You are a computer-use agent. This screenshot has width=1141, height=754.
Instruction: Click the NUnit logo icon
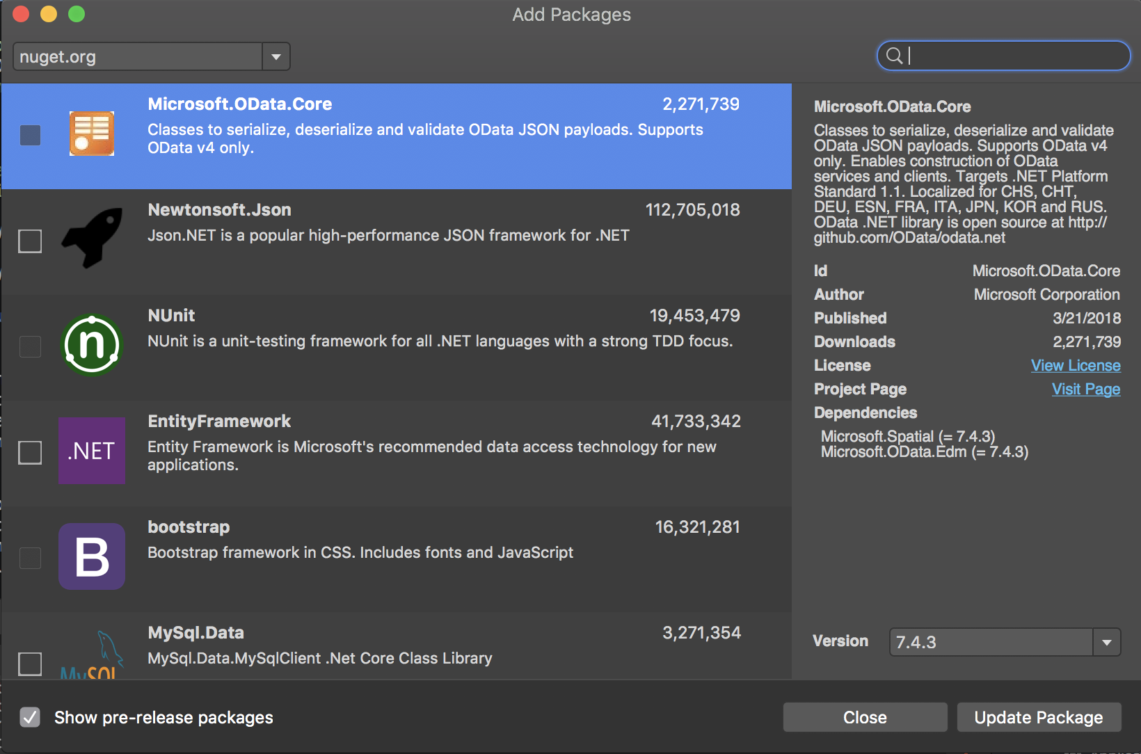point(91,345)
